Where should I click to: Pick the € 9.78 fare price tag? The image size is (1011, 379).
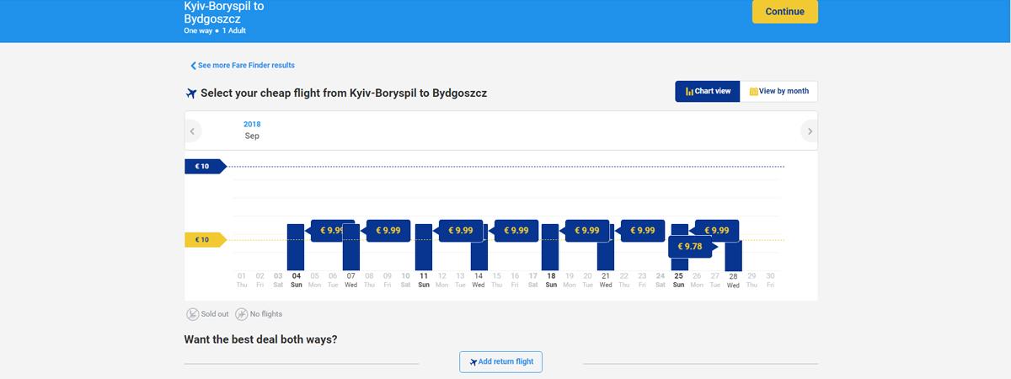pos(691,247)
